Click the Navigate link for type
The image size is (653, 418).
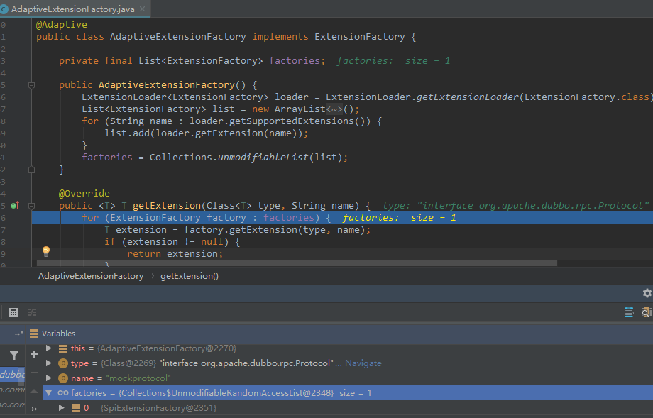[x=363, y=363]
